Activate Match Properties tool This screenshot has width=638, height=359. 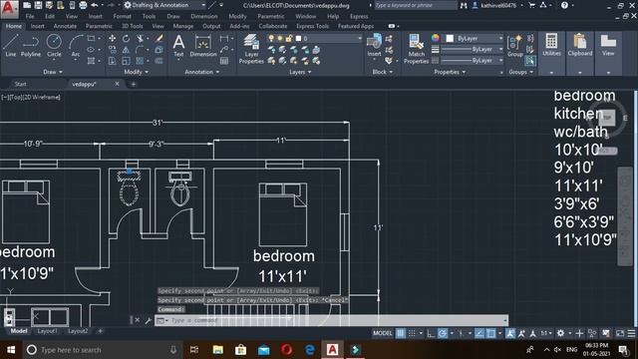[416, 49]
